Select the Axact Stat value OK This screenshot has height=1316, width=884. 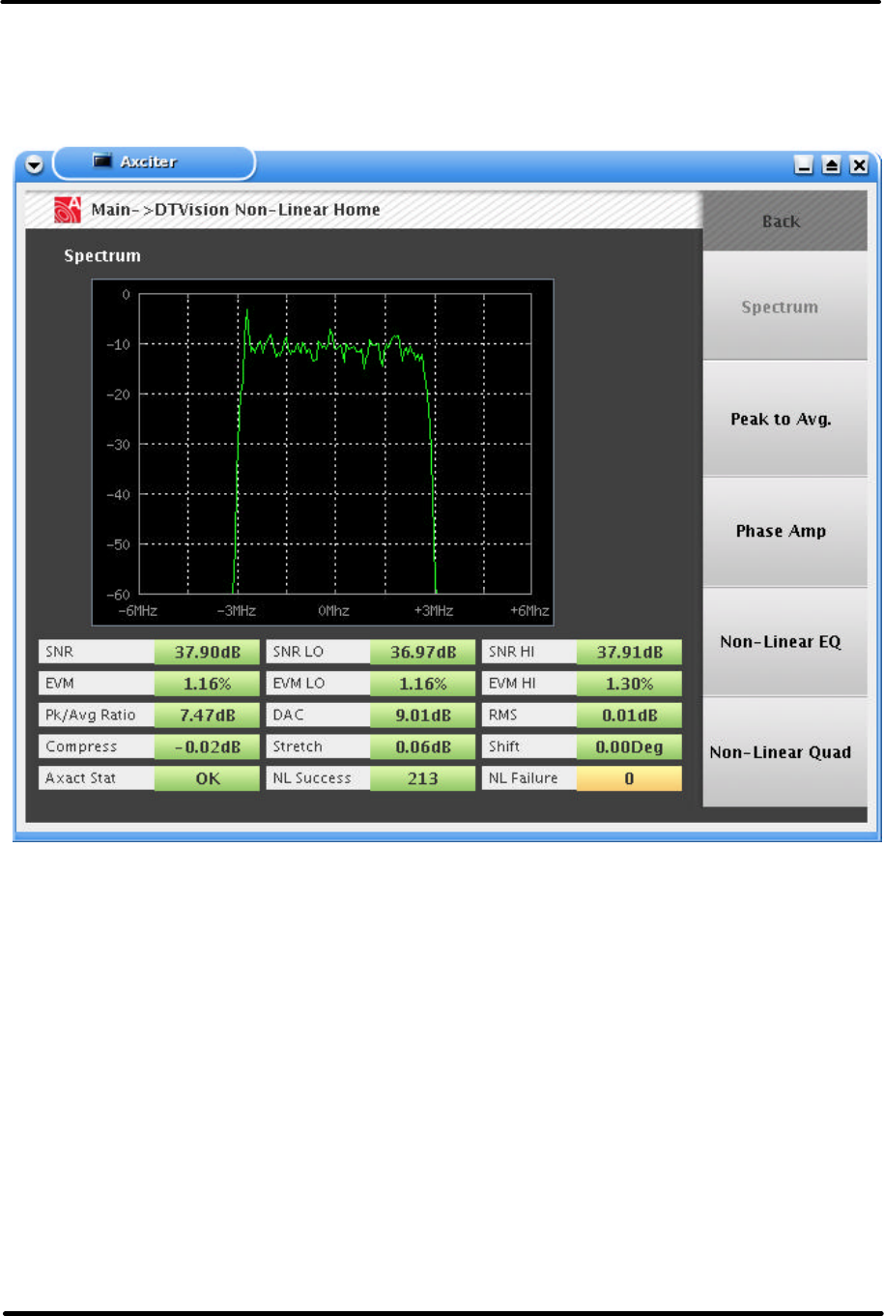pos(207,778)
